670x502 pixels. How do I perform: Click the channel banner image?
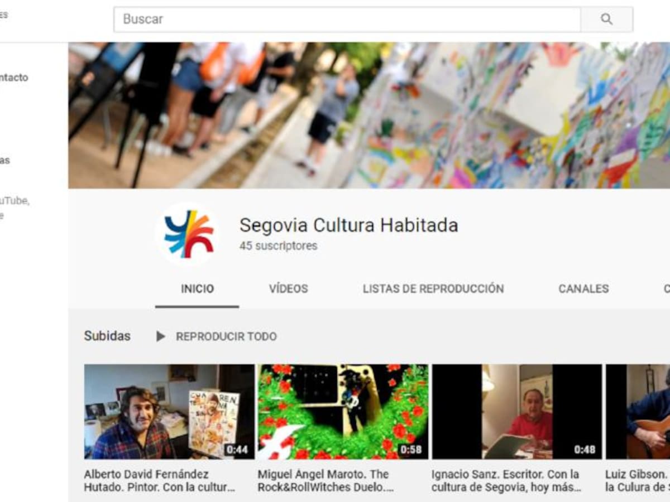click(368, 115)
